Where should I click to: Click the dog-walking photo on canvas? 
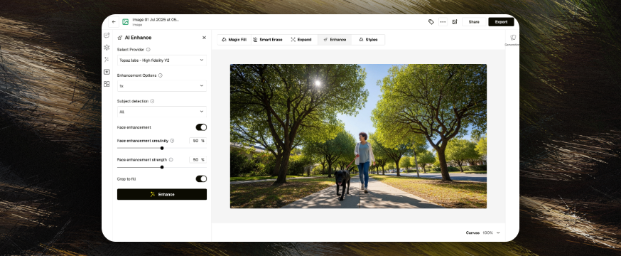coord(358,136)
